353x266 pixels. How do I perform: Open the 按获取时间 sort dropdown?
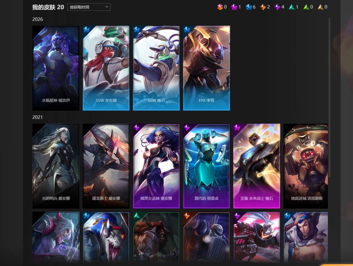(x=89, y=7)
